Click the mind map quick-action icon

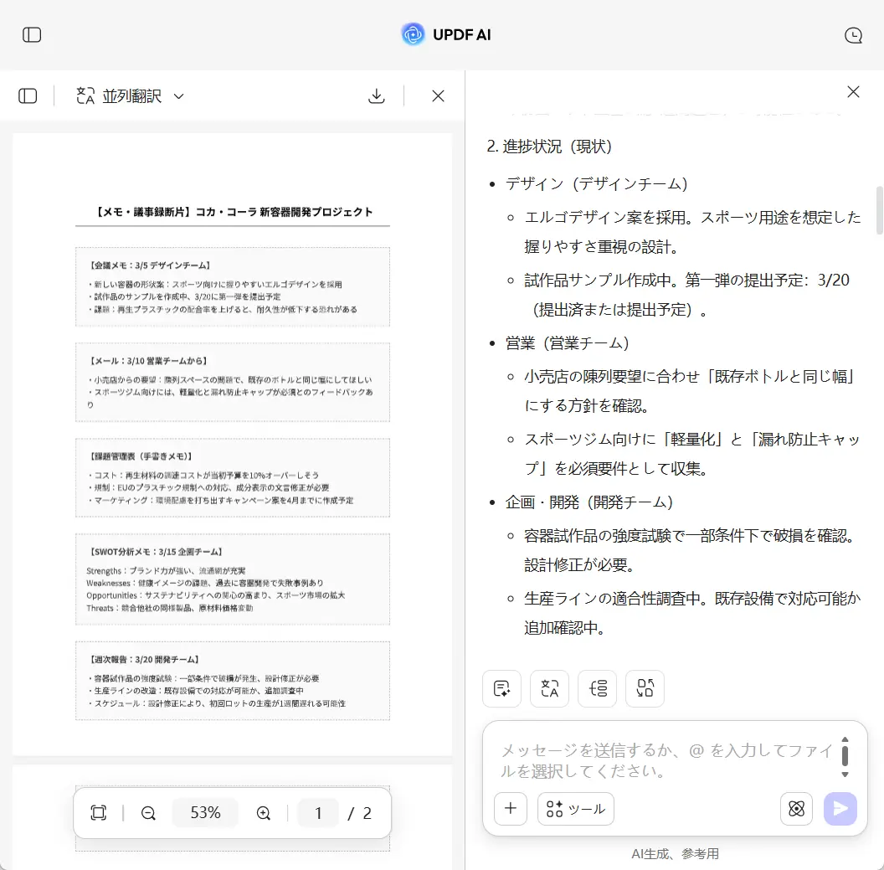pos(598,688)
